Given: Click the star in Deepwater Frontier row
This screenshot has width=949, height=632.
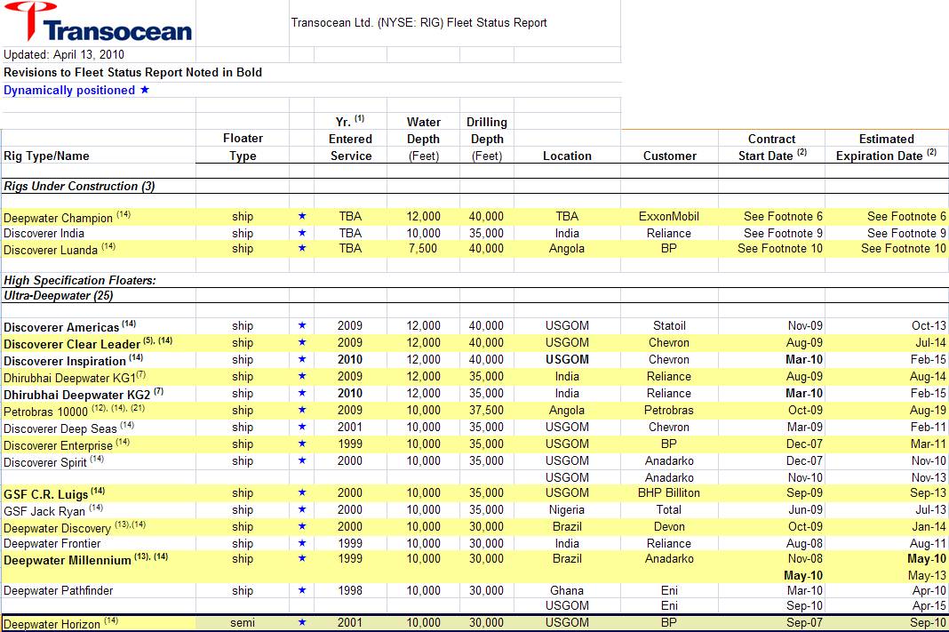Looking at the screenshot, I should [x=302, y=544].
